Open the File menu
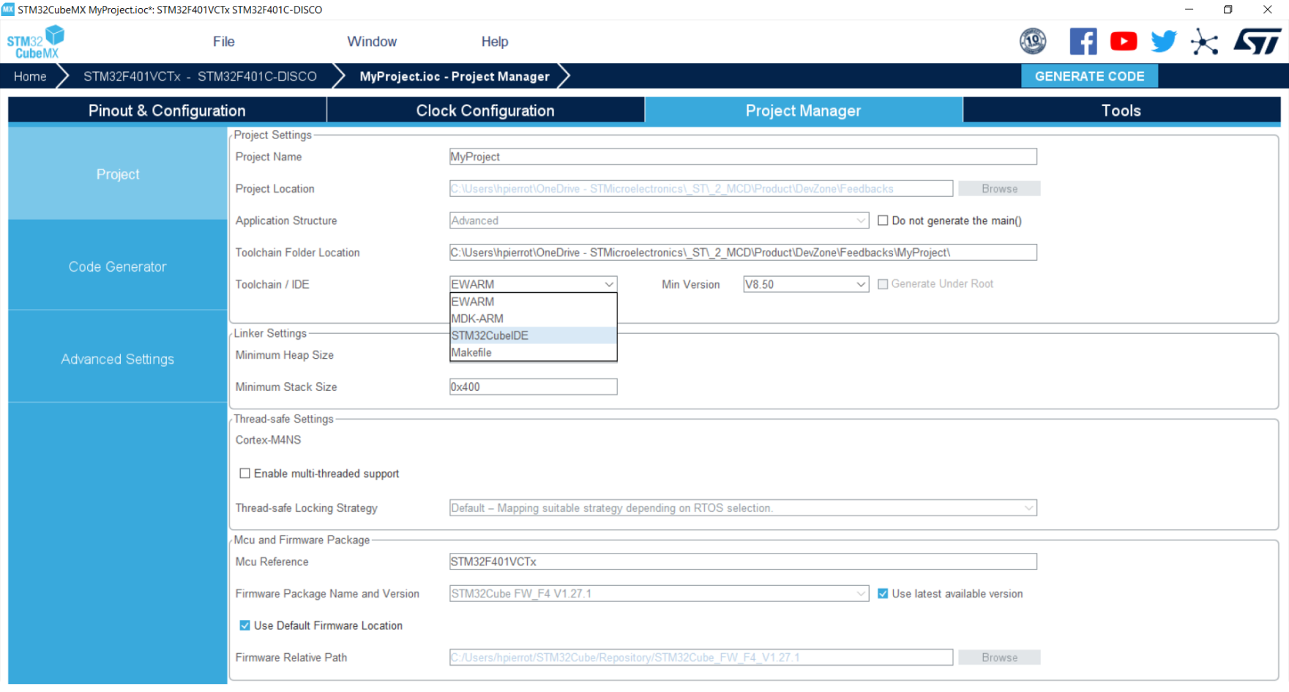The height and width of the screenshot is (692, 1289). [223, 42]
